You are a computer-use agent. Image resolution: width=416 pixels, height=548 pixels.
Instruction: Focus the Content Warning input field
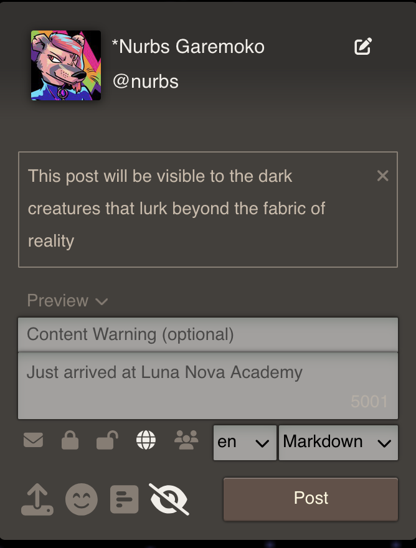(207, 334)
